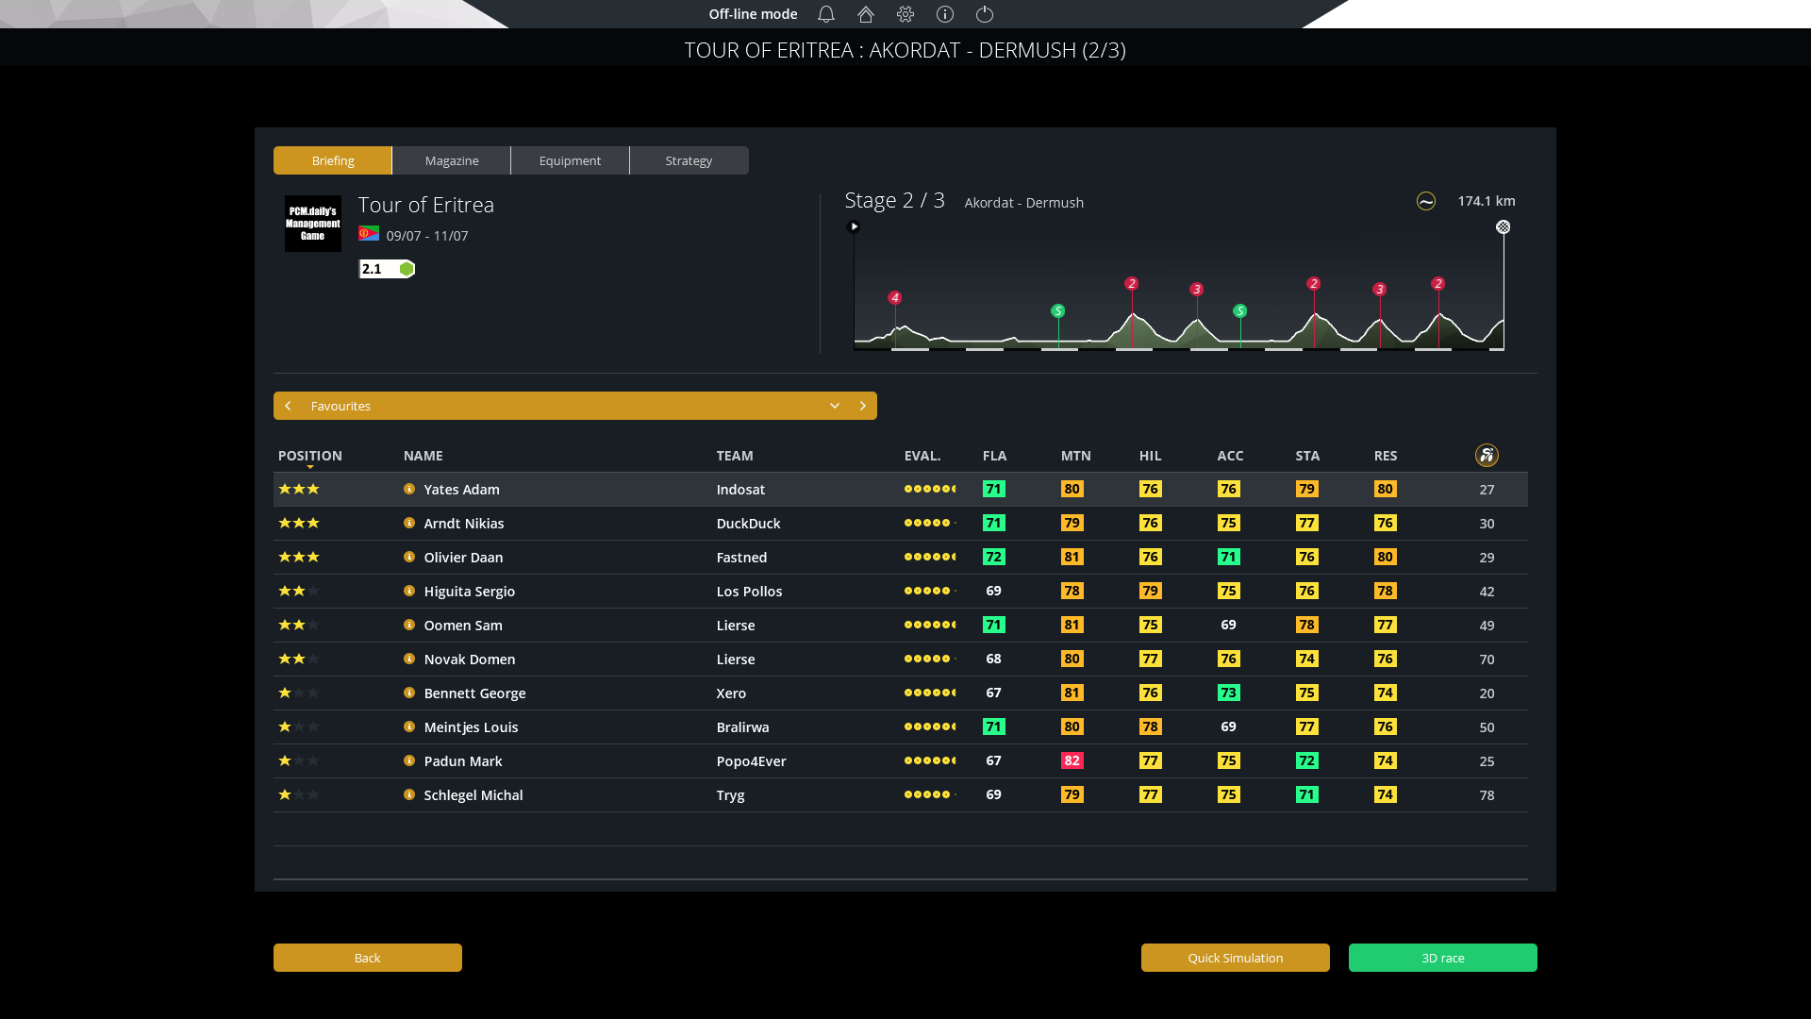This screenshot has width=1811, height=1019.
Task: Select rider name Higuita Sergio
Action: [469, 591]
